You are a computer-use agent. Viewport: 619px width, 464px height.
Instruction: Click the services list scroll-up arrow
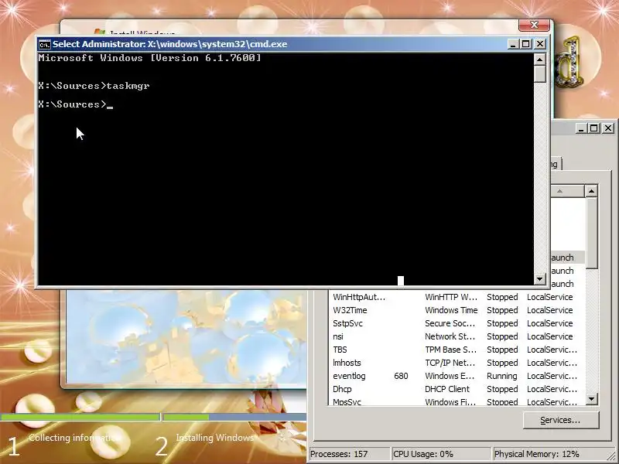(591, 191)
